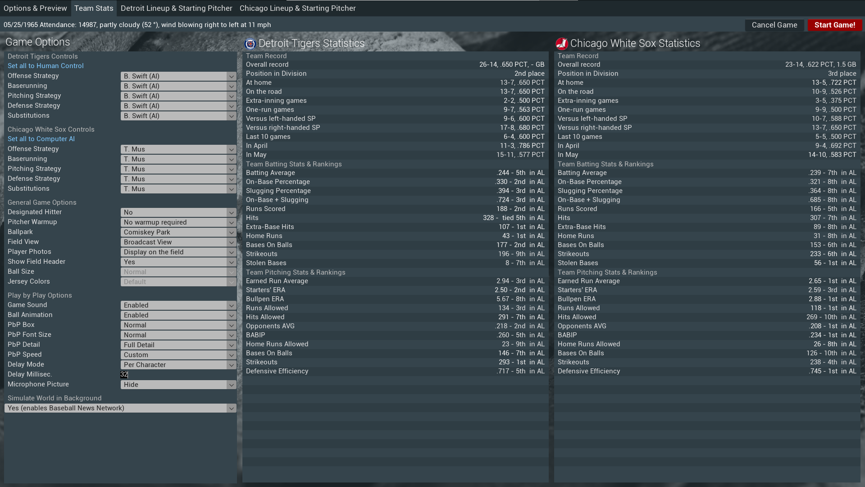Screen dimensions: 865x487
Task: Click the Chicago White Sox team logo
Action: pyautogui.click(x=562, y=44)
